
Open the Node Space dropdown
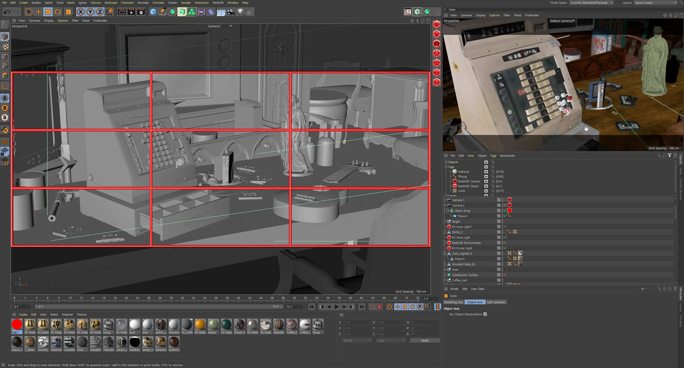click(591, 2)
